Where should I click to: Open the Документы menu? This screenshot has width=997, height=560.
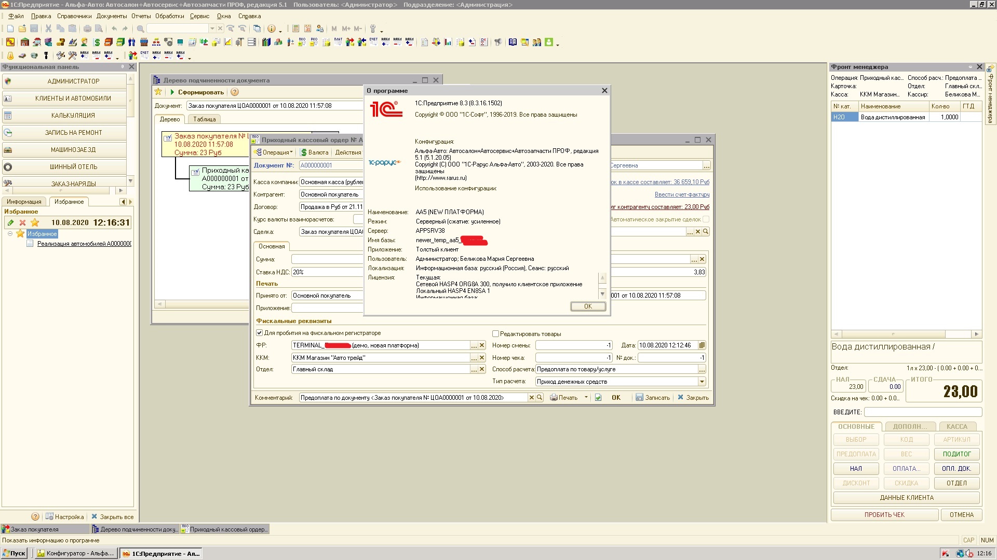tap(111, 16)
